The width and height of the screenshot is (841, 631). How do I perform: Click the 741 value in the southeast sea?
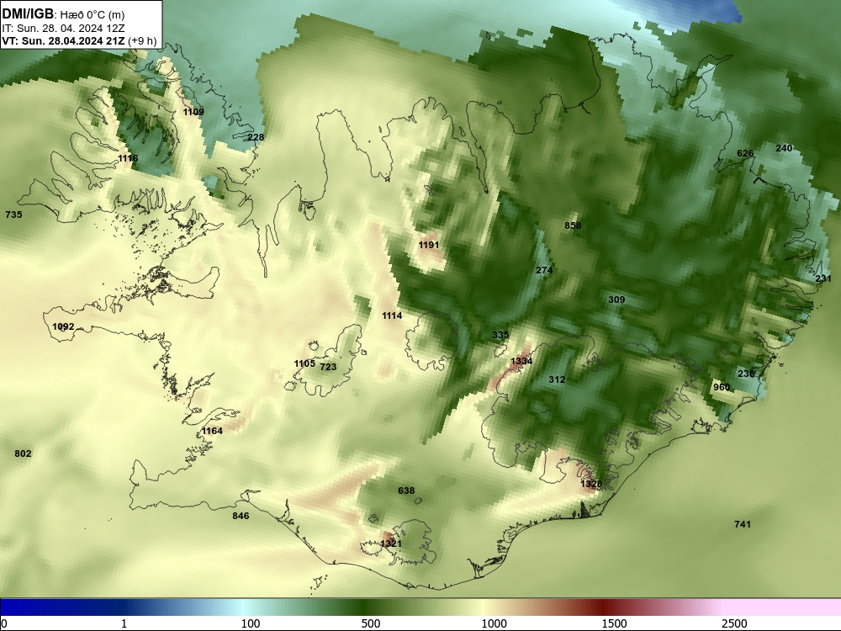tap(743, 524)
